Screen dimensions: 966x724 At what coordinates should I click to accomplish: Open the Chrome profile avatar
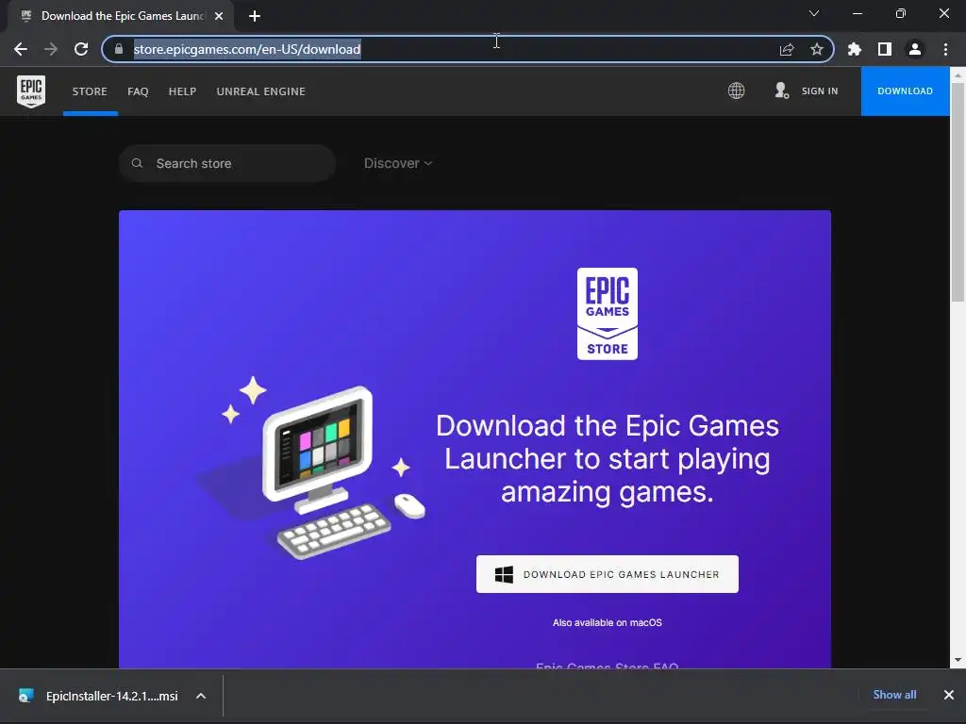pos(915,49)
